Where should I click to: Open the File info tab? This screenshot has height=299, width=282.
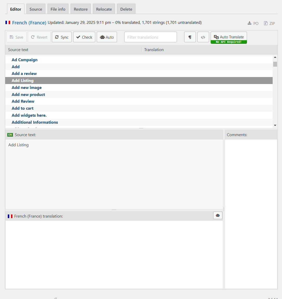[58, 9]
